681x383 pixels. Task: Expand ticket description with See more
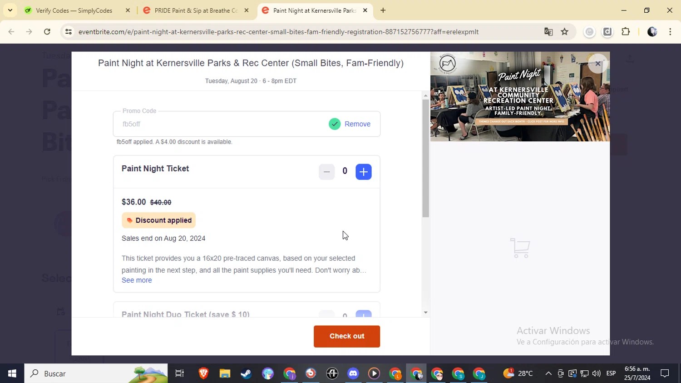tap(137, 280)
